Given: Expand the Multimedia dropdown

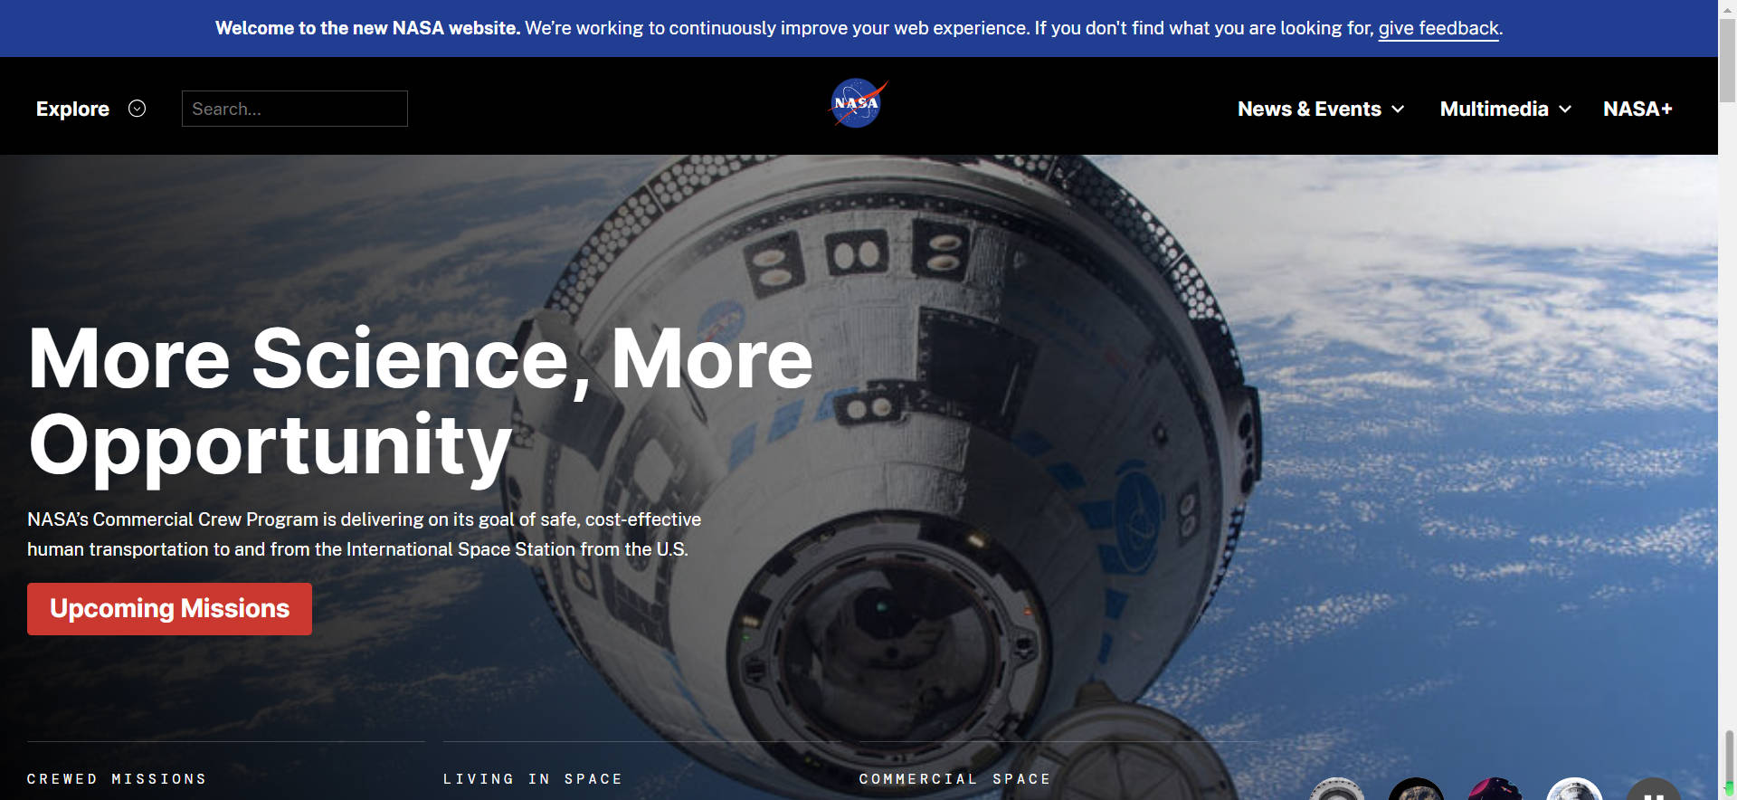Looking at the screenshot, I should 1505,109.
